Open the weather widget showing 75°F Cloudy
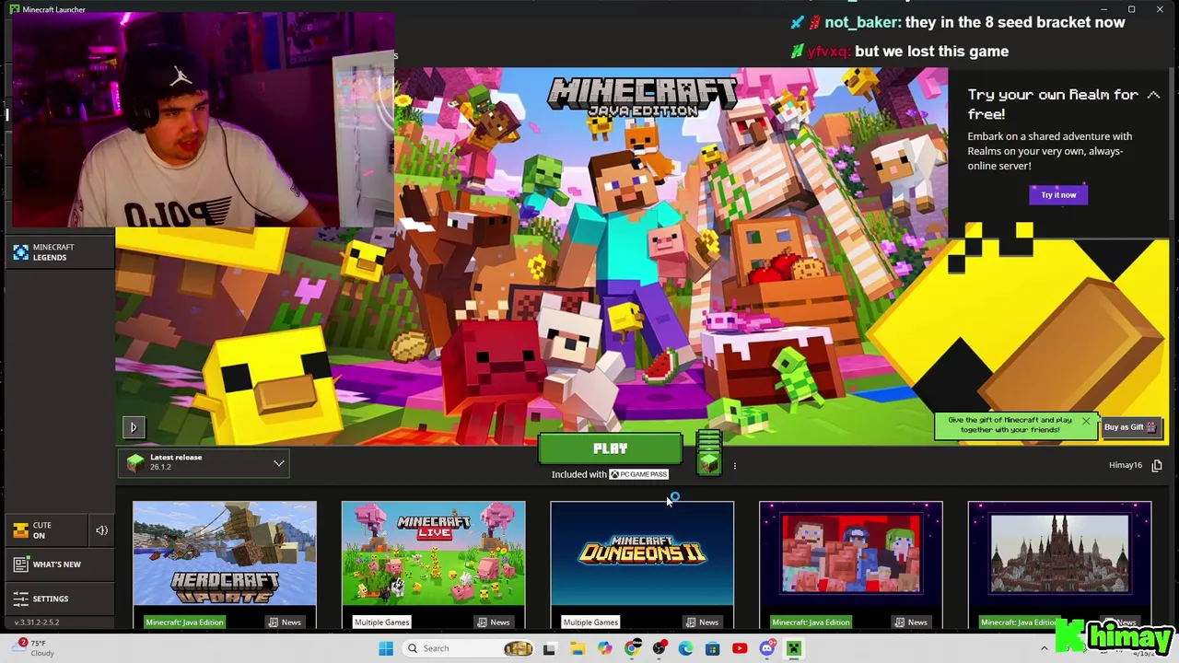Viewport: 1179px width, 663px height. [35, 647]
